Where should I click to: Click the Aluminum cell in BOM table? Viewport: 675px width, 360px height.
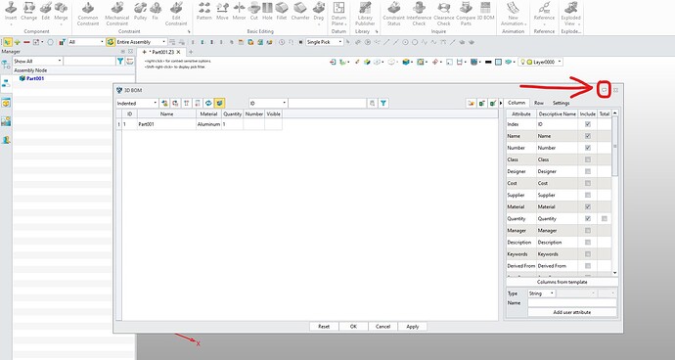coord(208,124)
